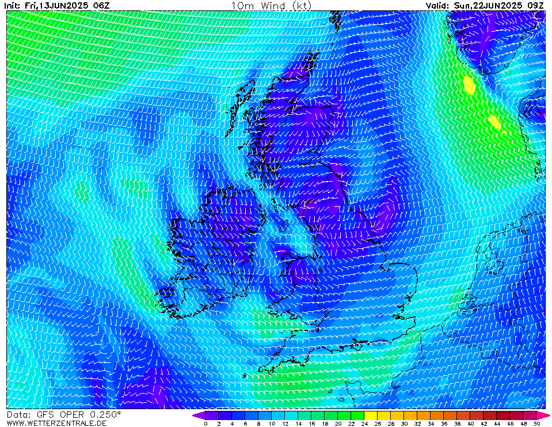Click the '44' scale label
This screenshot has height=427, width=552.
pos(497,424)
